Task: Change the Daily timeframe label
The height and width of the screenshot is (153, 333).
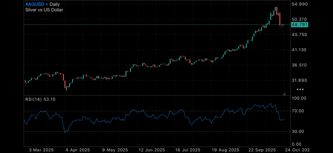Action: [57, 5]
